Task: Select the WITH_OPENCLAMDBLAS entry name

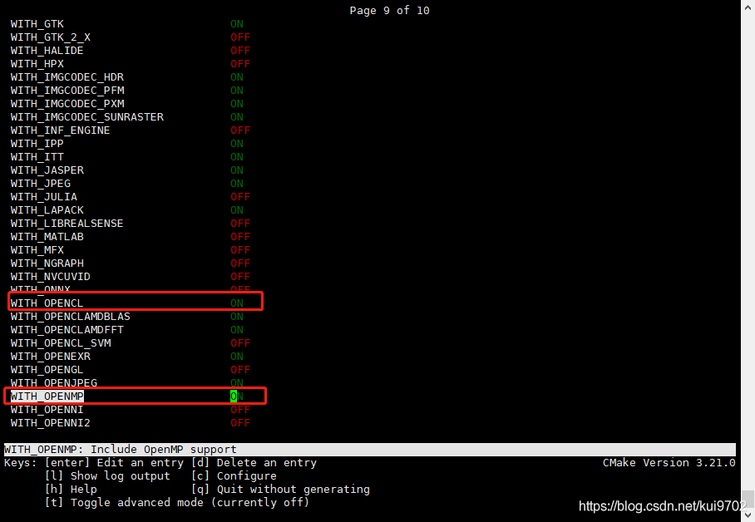Action: point(71,317)
